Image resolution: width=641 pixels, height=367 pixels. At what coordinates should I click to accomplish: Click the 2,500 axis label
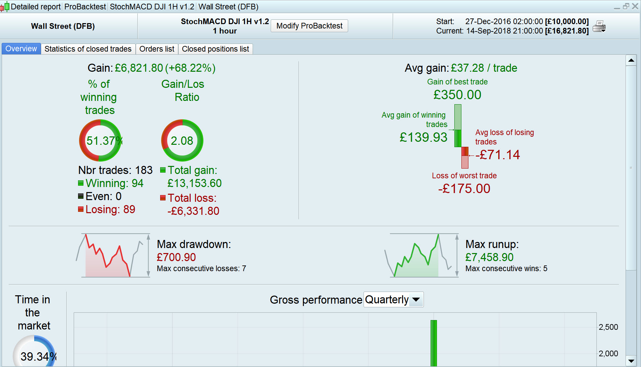coord(608,327)
